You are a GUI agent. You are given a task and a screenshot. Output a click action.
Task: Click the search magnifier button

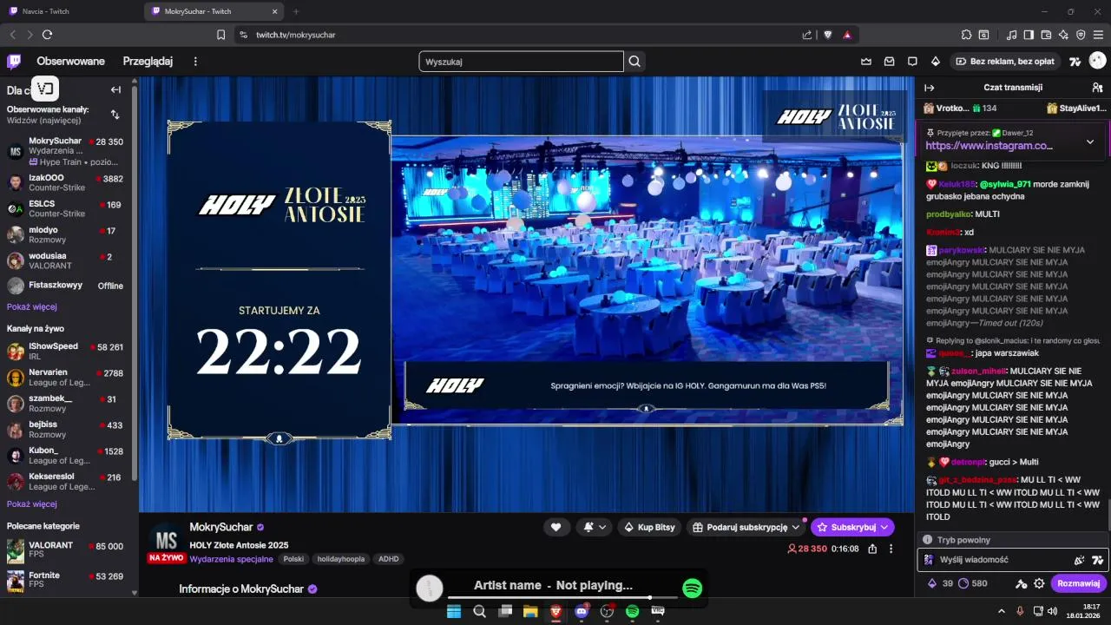pos(634,62)
